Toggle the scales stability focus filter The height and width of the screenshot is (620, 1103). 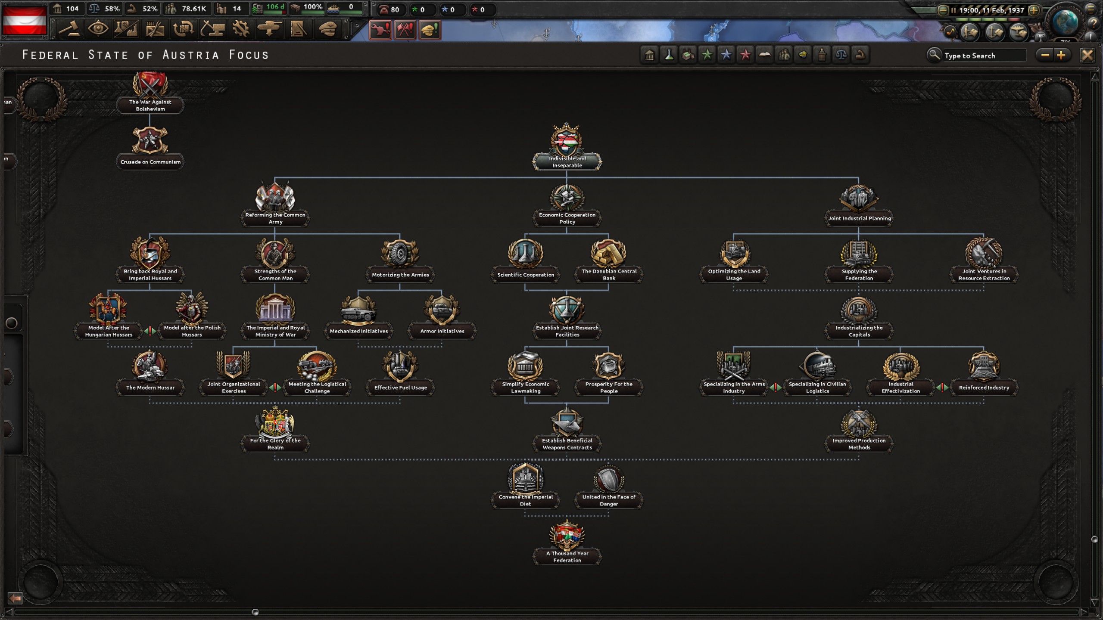click(841, 55)
